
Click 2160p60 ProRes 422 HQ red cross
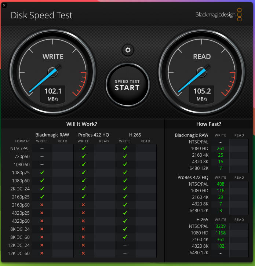[83, 205]
